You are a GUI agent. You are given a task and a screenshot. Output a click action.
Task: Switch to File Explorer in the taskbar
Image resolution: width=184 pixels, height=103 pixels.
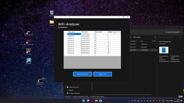tap(96, 101)
